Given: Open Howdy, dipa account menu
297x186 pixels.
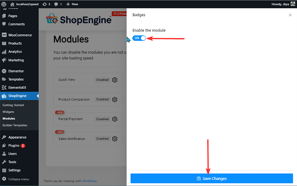Looking at the screenshot, I should pos(283,4).
